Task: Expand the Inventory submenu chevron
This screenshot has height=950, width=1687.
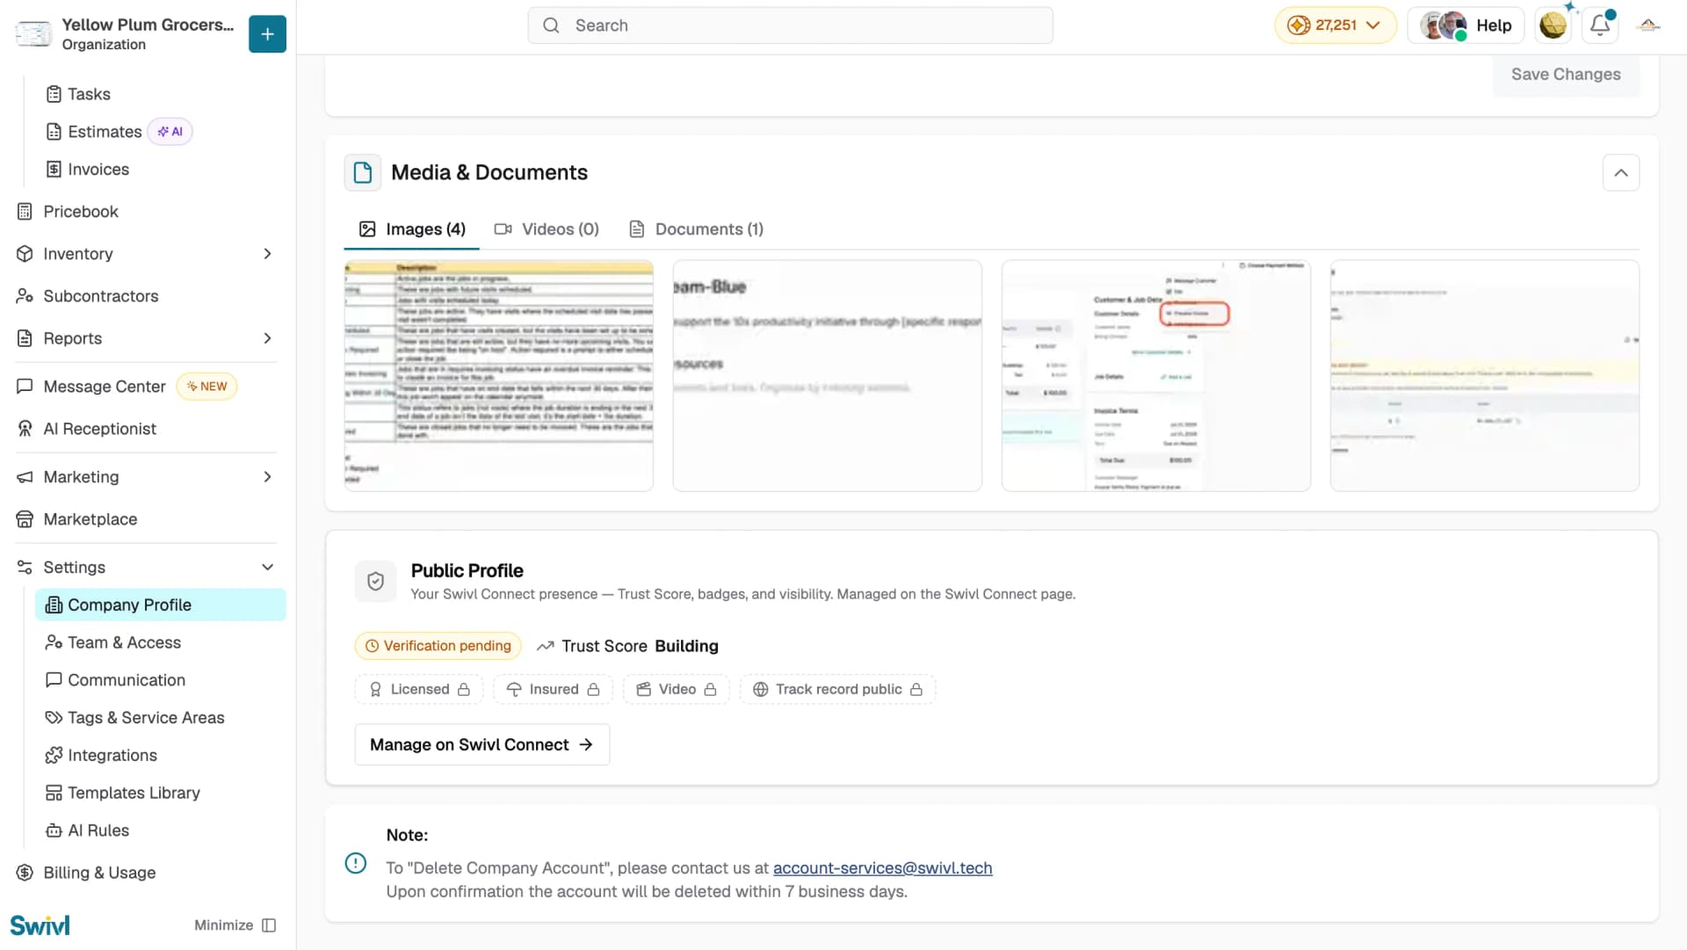Action: click(267, 254)
